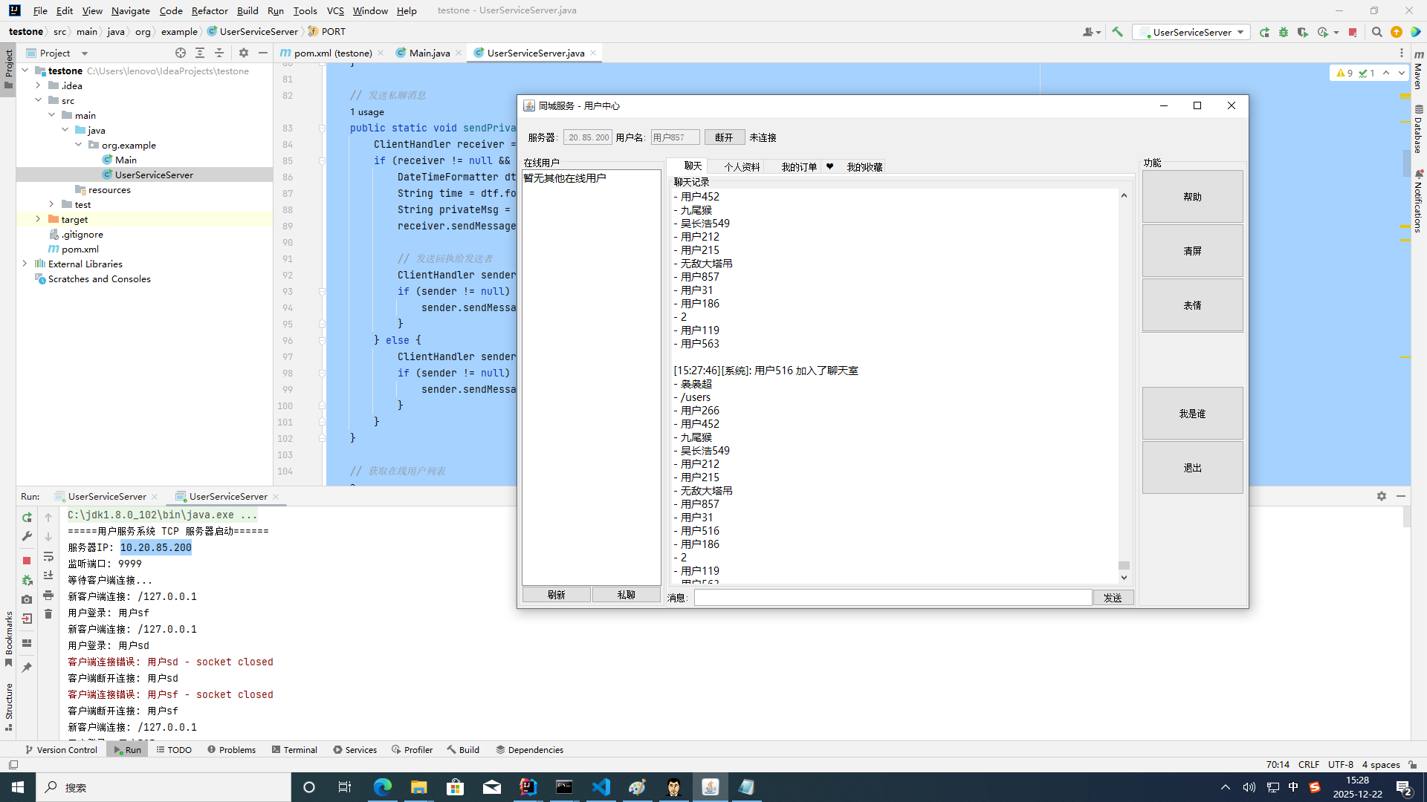Click the 清屏 button
The height and width of the screenshot is (802, 1427).
pyautogui.click(x=1192, y=251)
